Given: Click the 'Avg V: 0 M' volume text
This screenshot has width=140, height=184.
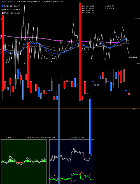Looking at the screenshot, I should [x=109, y=6].
